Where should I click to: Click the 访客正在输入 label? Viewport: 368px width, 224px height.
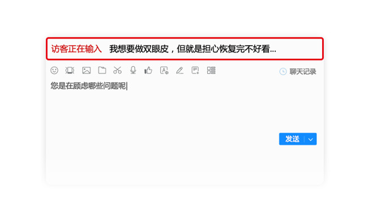(76, 49)
